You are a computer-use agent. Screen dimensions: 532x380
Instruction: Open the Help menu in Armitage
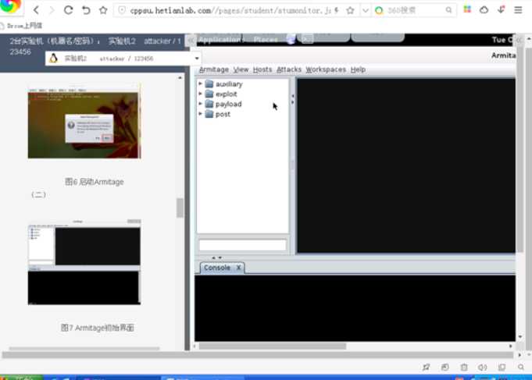click(358, 69)
